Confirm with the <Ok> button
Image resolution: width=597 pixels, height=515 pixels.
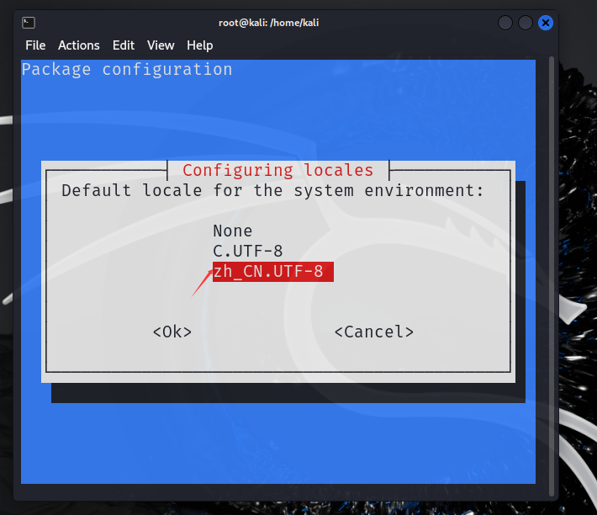[172, 332]
